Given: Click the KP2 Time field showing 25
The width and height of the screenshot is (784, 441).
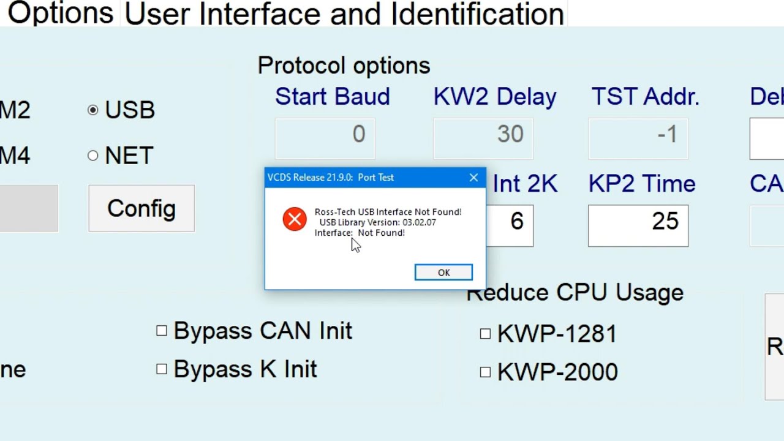Looking at the screenshot, I should [638, 225].
